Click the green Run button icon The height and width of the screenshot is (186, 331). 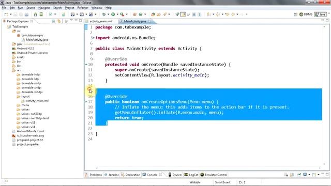[113, 14]
